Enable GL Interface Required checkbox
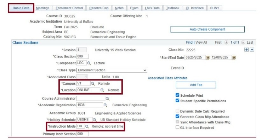 pos(177,127)
